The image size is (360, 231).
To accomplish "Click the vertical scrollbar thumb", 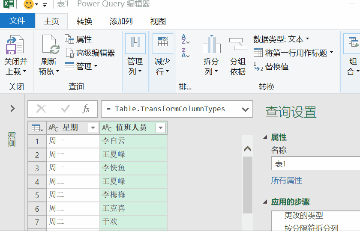I will [x=248, y=185].
